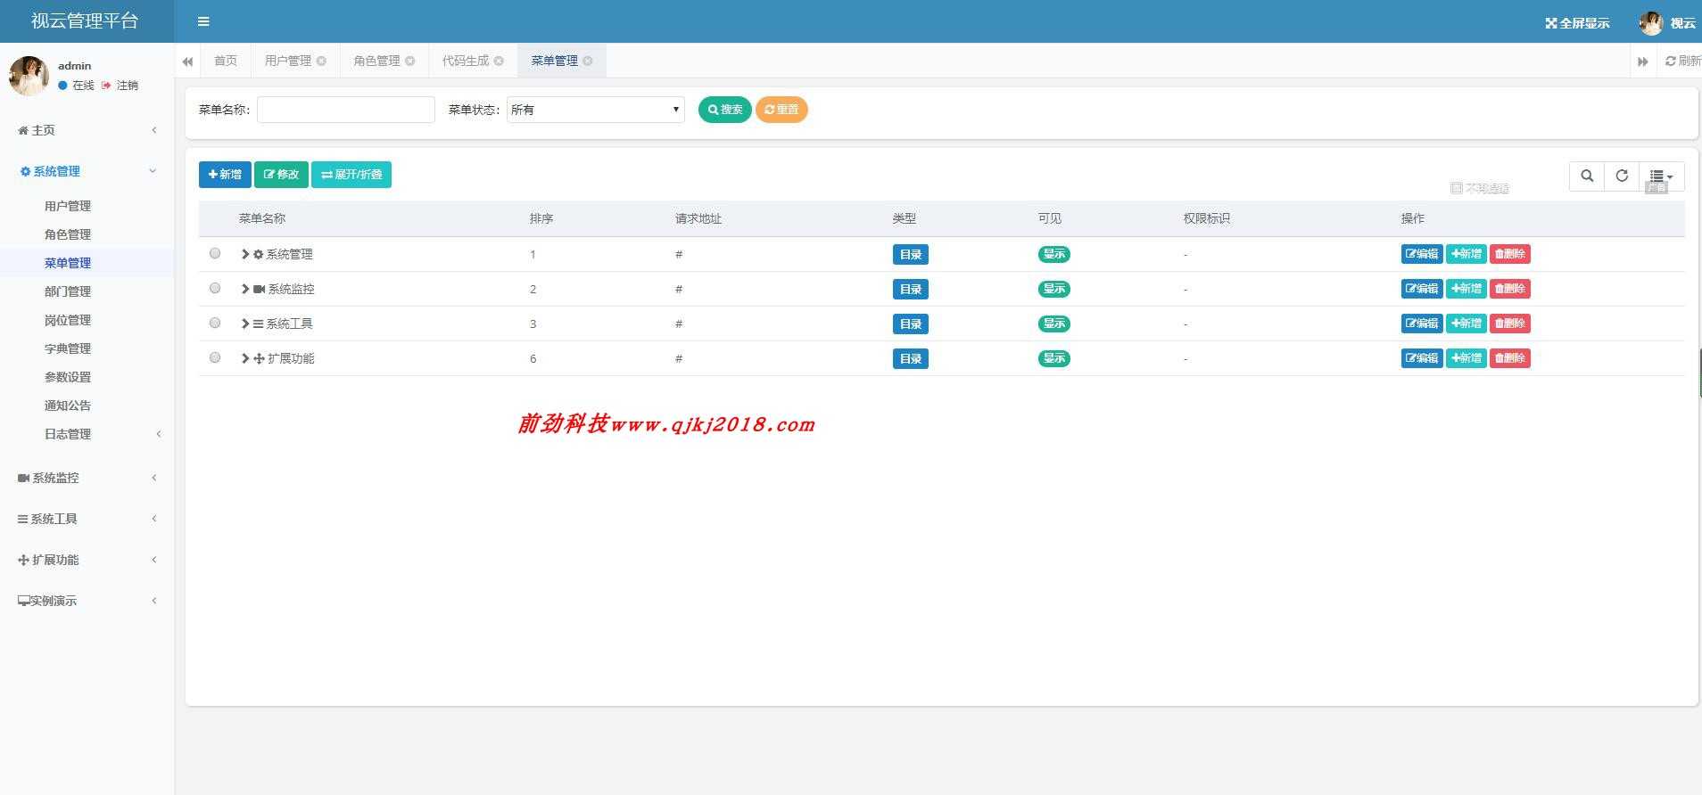1702x795 pixels.
Task: Open the user avatar in the top bar
Action: [1651, 23]
